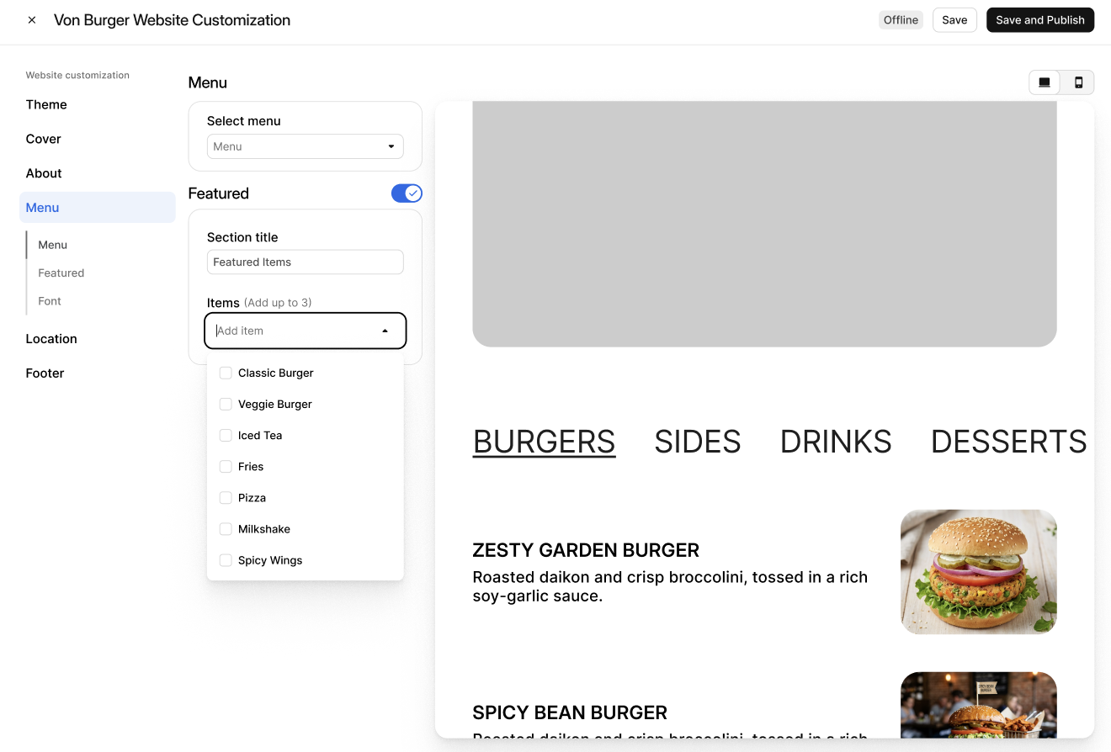The height and width of the screenshot is (752, 1111).
Task: Edit the Section title input field
Action: coord(305,262)
